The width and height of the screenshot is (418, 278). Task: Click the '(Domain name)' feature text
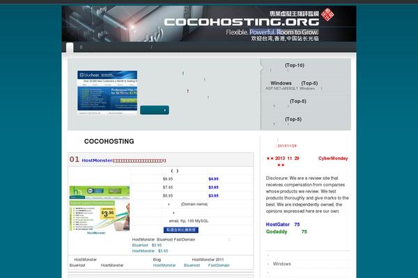tap(194, 204)
